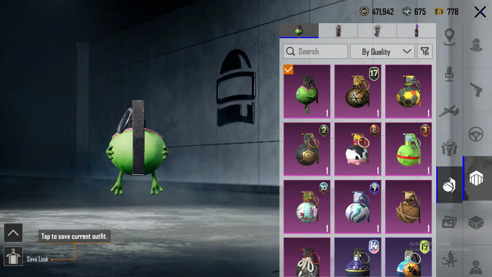Click the Save Look label

[37, 259]
